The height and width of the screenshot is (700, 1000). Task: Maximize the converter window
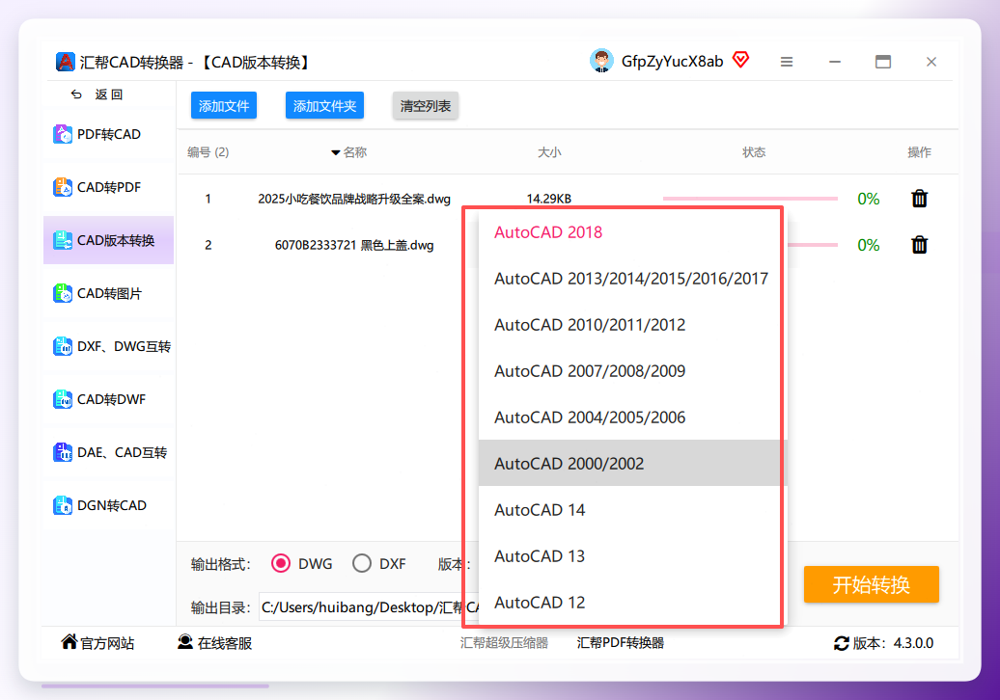click(882, 62)
